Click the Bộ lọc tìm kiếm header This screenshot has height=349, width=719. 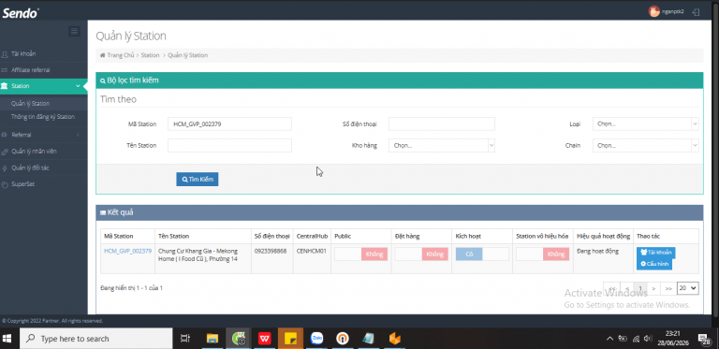coord(400,80)
